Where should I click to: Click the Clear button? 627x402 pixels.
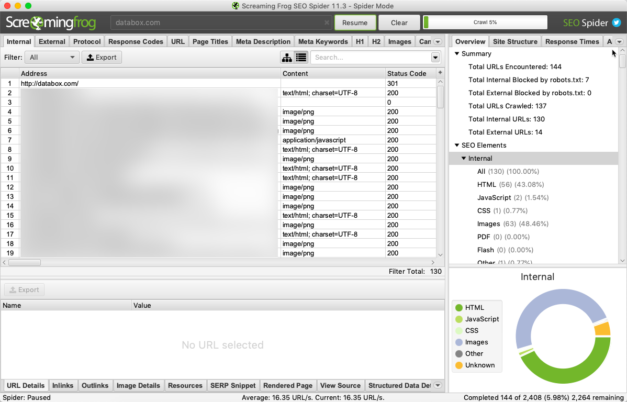pos(399,23)
